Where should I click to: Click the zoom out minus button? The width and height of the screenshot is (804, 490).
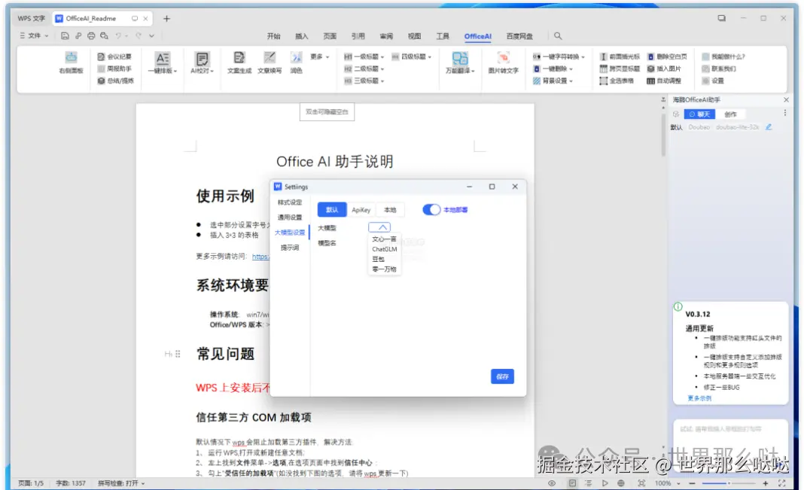692,482
